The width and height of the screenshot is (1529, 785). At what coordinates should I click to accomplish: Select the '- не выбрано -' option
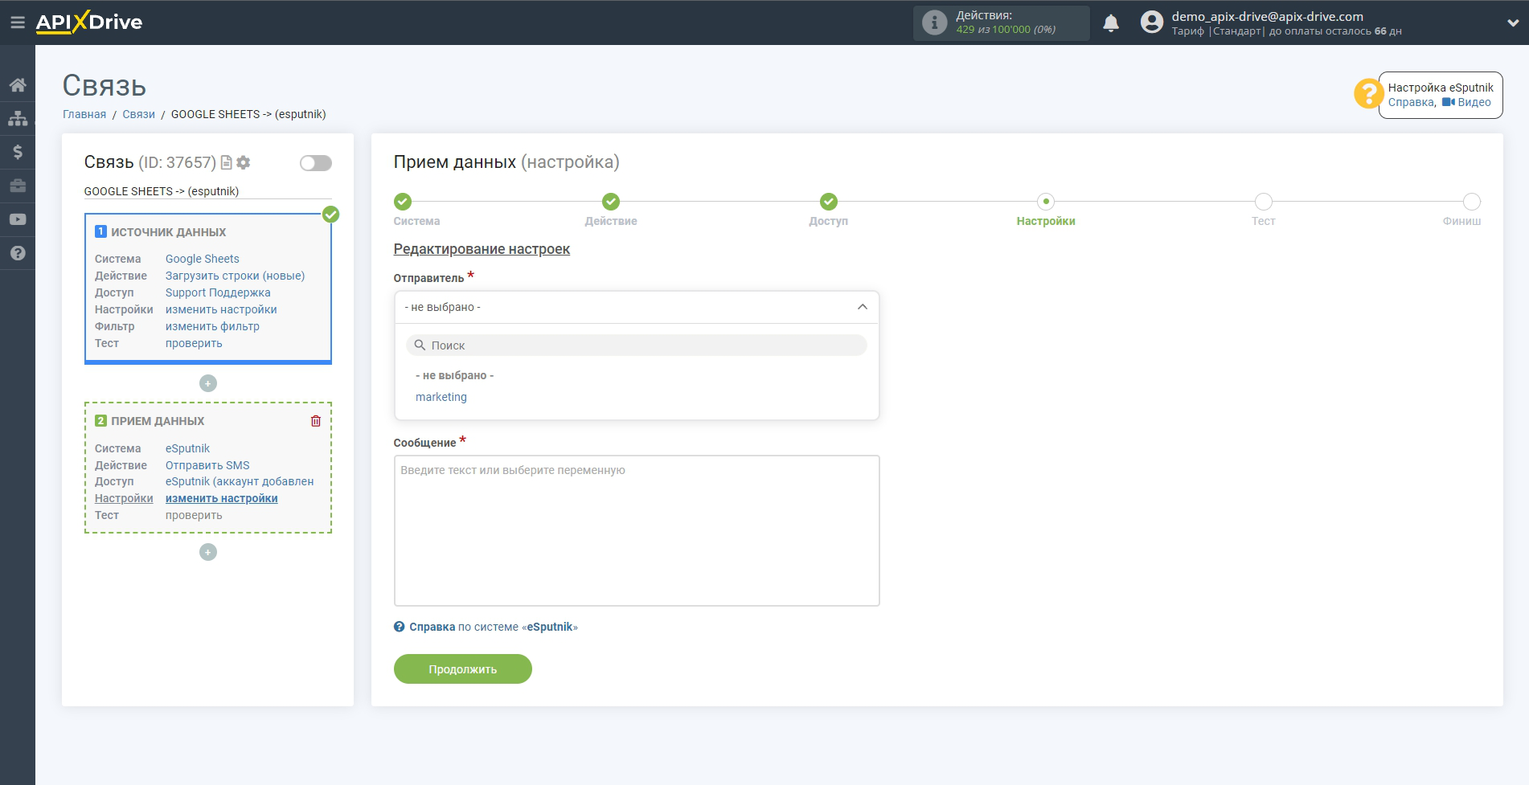[455, 375]
